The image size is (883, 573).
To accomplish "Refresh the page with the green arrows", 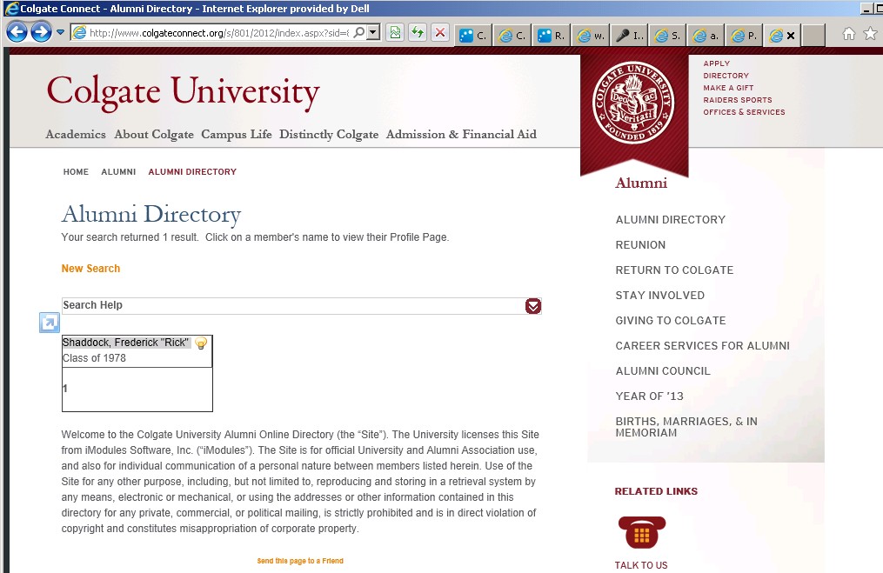I will [x=418, y=33].
